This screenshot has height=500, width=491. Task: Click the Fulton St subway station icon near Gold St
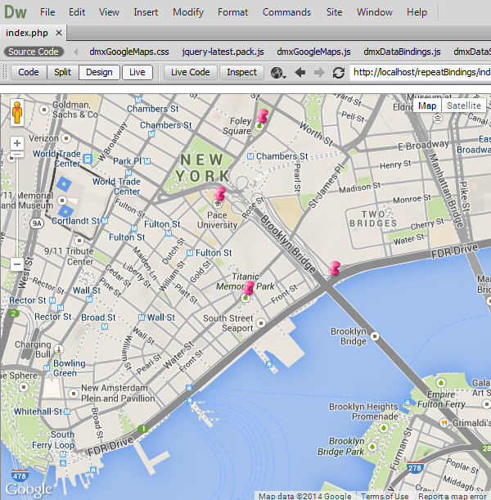pyautogui.click(x=190, y=253)
